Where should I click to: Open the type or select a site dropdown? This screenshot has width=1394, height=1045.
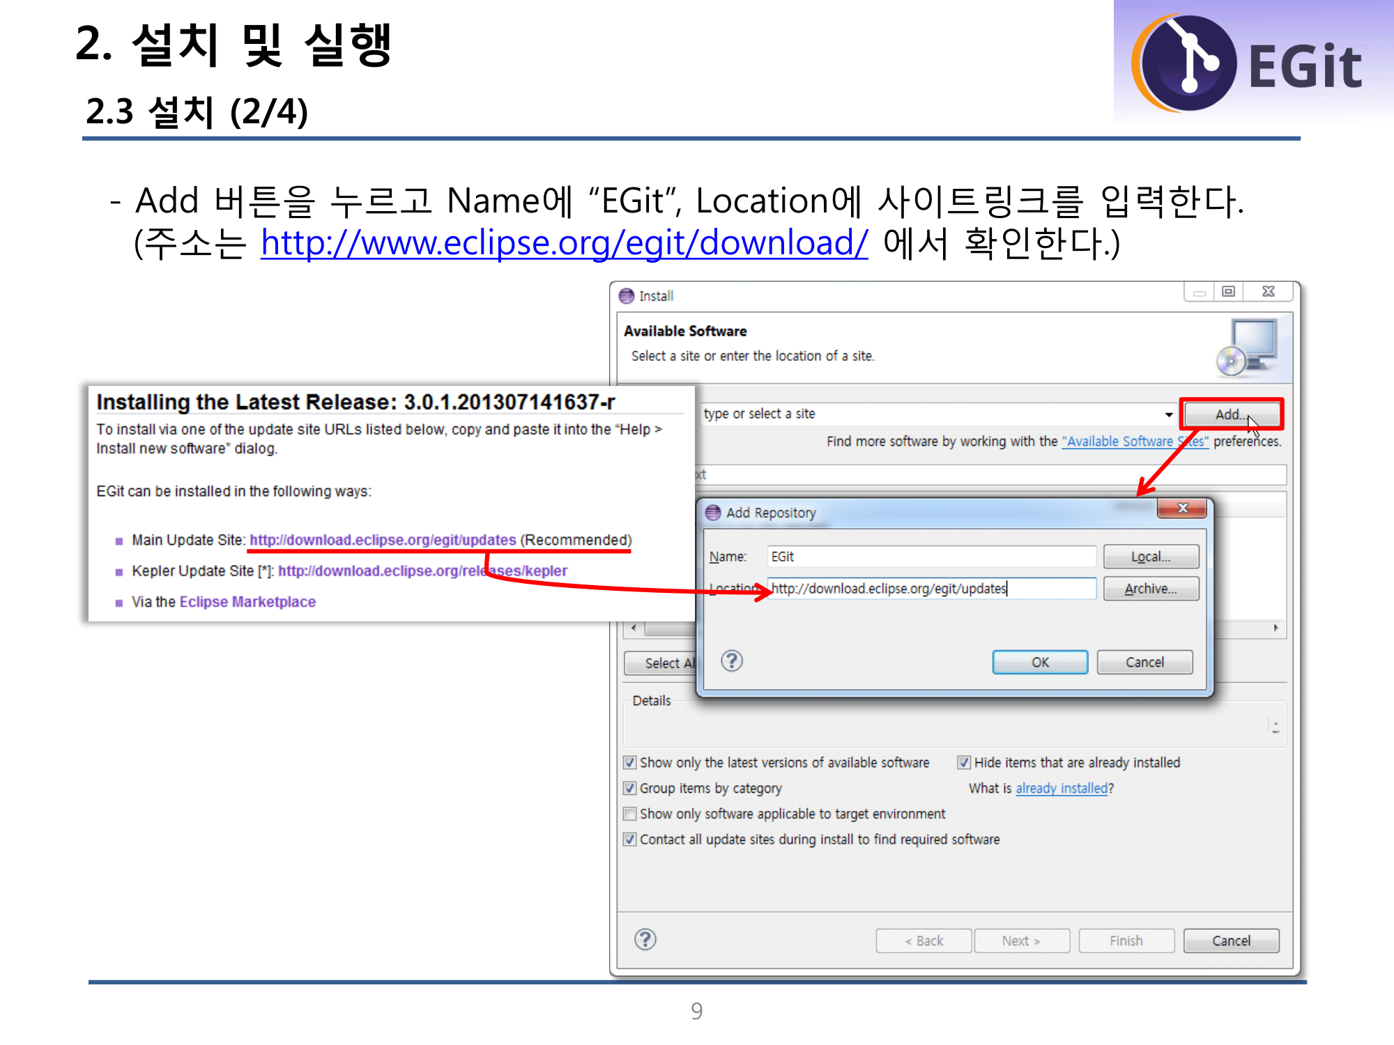pyautogui.click(x=1168, y=415)
